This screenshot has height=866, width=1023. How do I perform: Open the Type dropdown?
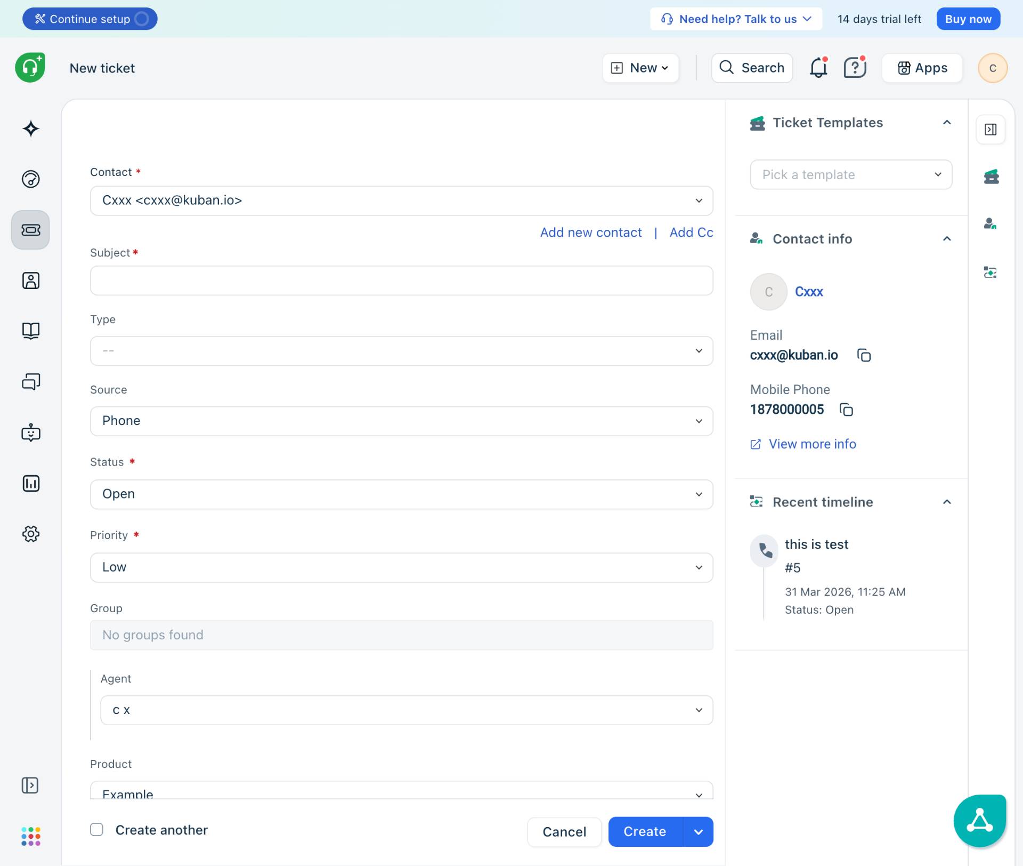tap(401, 351)
